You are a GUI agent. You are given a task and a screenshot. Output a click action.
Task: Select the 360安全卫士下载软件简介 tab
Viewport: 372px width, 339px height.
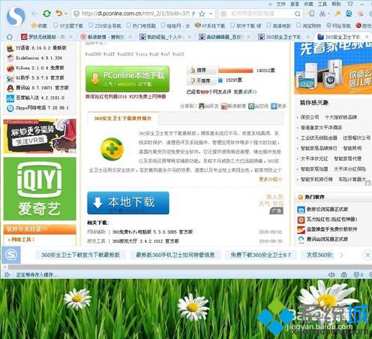coord(123,118)
